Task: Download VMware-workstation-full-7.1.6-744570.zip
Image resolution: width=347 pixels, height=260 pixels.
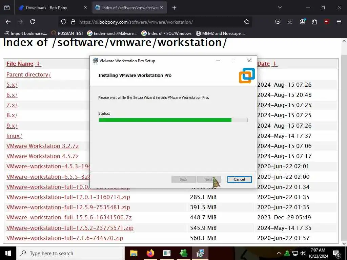Action: coord(65,238)
